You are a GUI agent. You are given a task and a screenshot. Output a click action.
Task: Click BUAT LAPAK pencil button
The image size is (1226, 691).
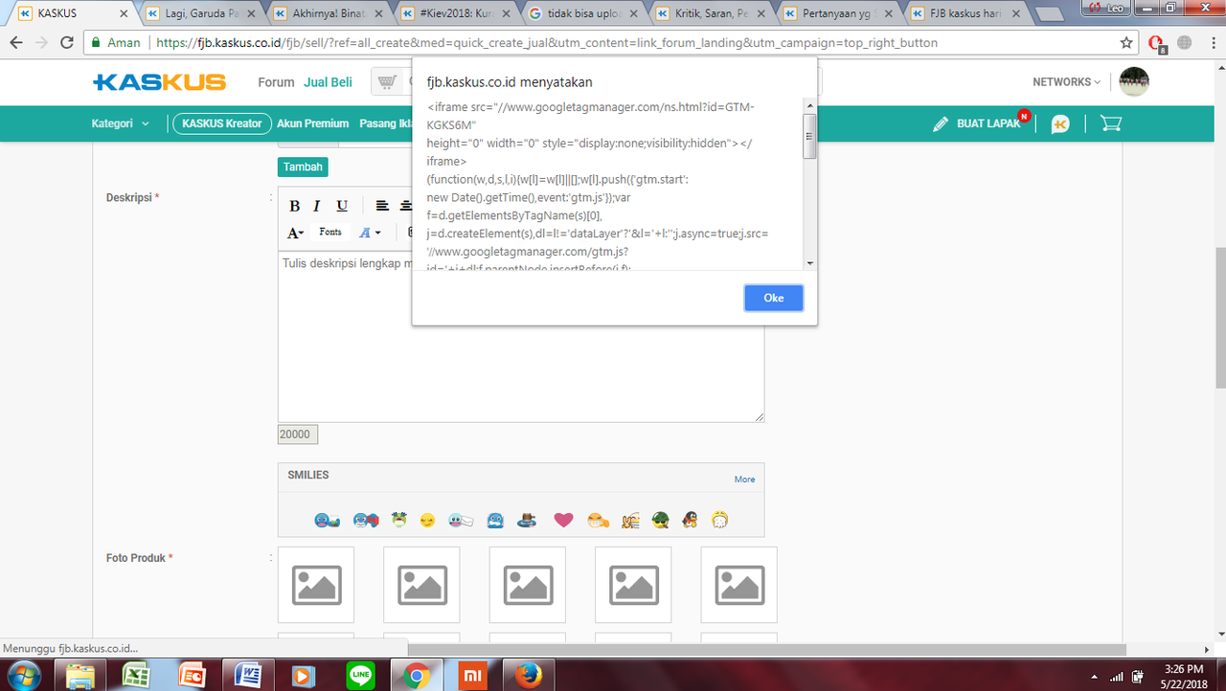(978, 123)
